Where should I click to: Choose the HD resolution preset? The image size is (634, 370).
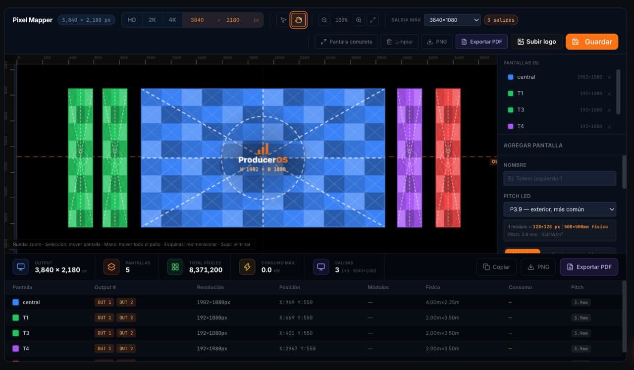[x=132, y=20]
